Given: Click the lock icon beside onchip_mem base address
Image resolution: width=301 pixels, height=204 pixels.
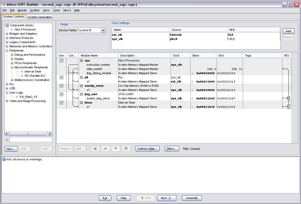Looking at the screenshot, I should (192, 90).
